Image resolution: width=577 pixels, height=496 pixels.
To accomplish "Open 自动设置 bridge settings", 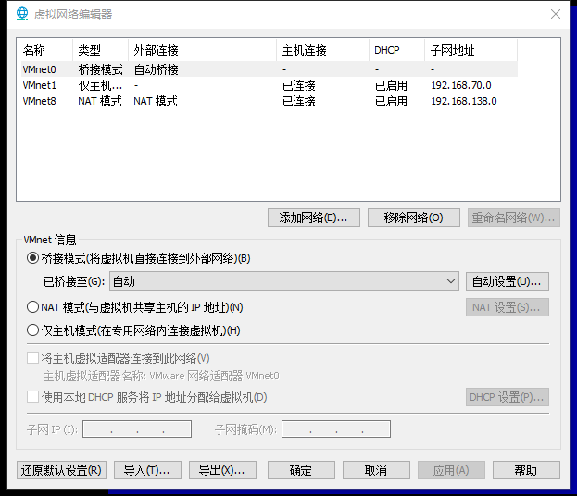I will tap(508, 281).
